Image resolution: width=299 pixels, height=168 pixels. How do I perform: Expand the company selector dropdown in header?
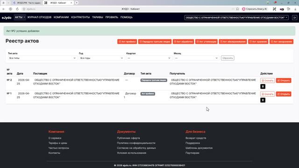click(236, 18)
